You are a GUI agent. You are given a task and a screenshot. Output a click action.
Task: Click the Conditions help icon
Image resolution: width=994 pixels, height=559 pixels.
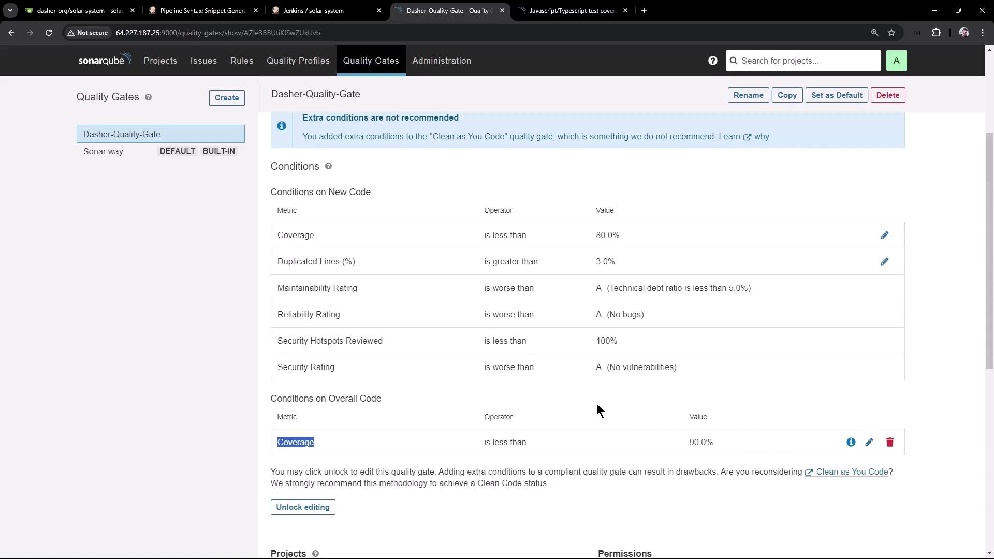pos(328,167)
